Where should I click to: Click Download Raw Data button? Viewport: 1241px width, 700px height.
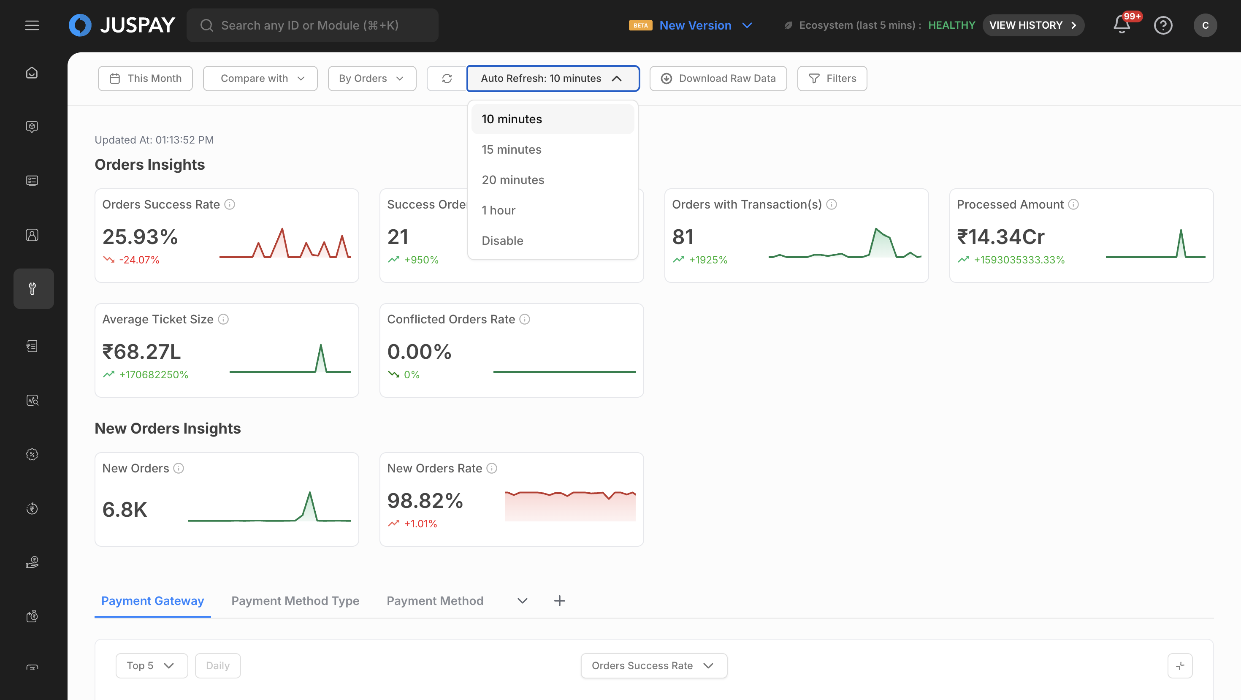point(718,79)
